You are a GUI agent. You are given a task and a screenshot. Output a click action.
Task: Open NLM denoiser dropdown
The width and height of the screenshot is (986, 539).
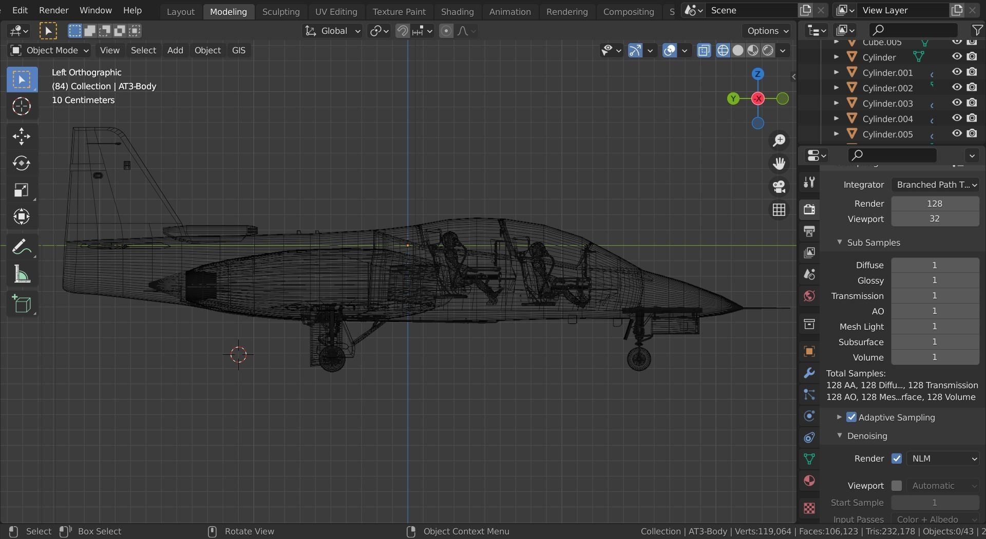(x=943, y=458)
